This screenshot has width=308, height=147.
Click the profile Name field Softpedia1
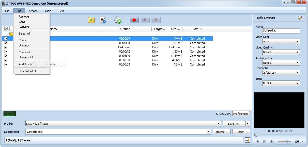point(281,31)
